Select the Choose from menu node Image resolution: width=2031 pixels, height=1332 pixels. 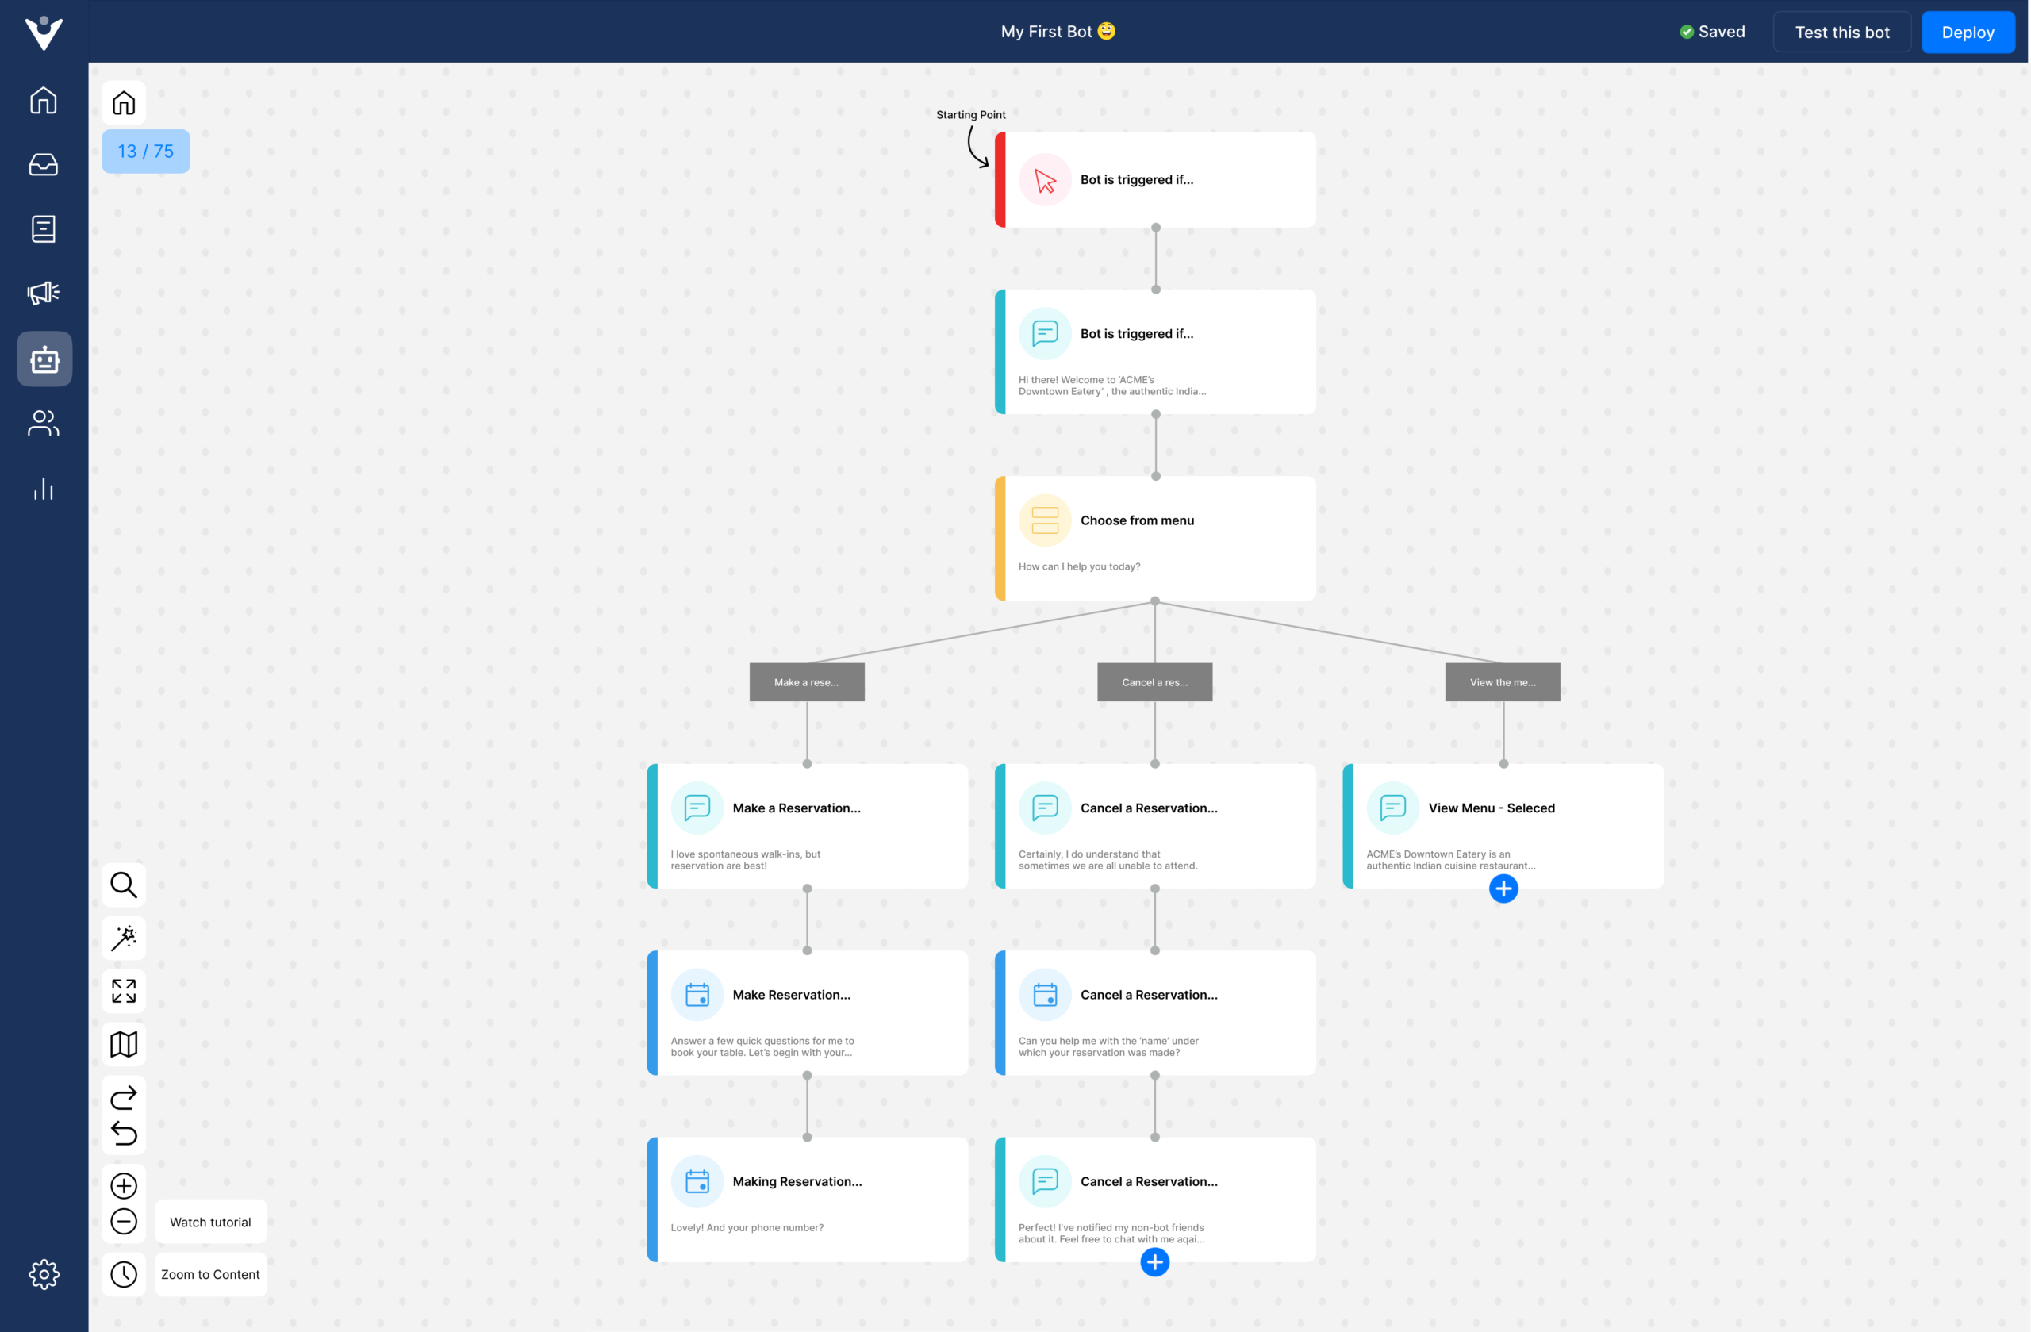click(1154, 539)
